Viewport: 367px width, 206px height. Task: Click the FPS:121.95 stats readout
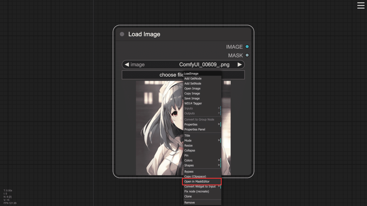(x=10, y=203)
